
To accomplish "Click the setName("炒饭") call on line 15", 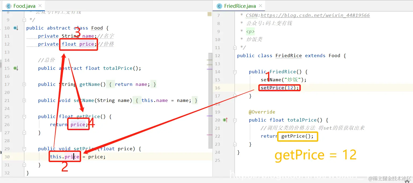I will coord(284,80).
